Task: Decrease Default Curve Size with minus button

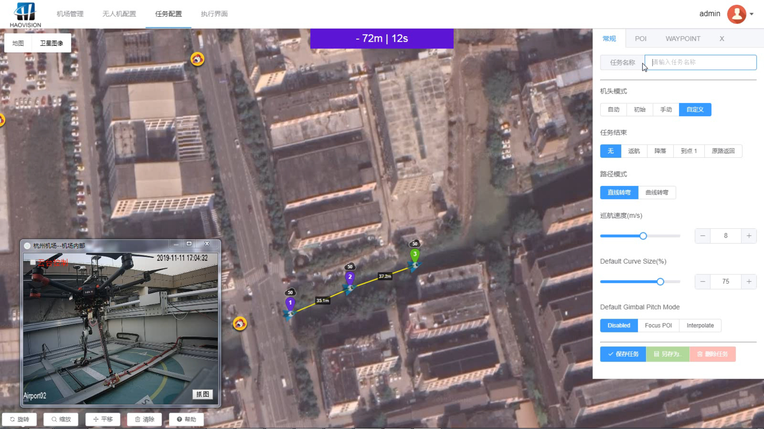Action: click(703, 282)
